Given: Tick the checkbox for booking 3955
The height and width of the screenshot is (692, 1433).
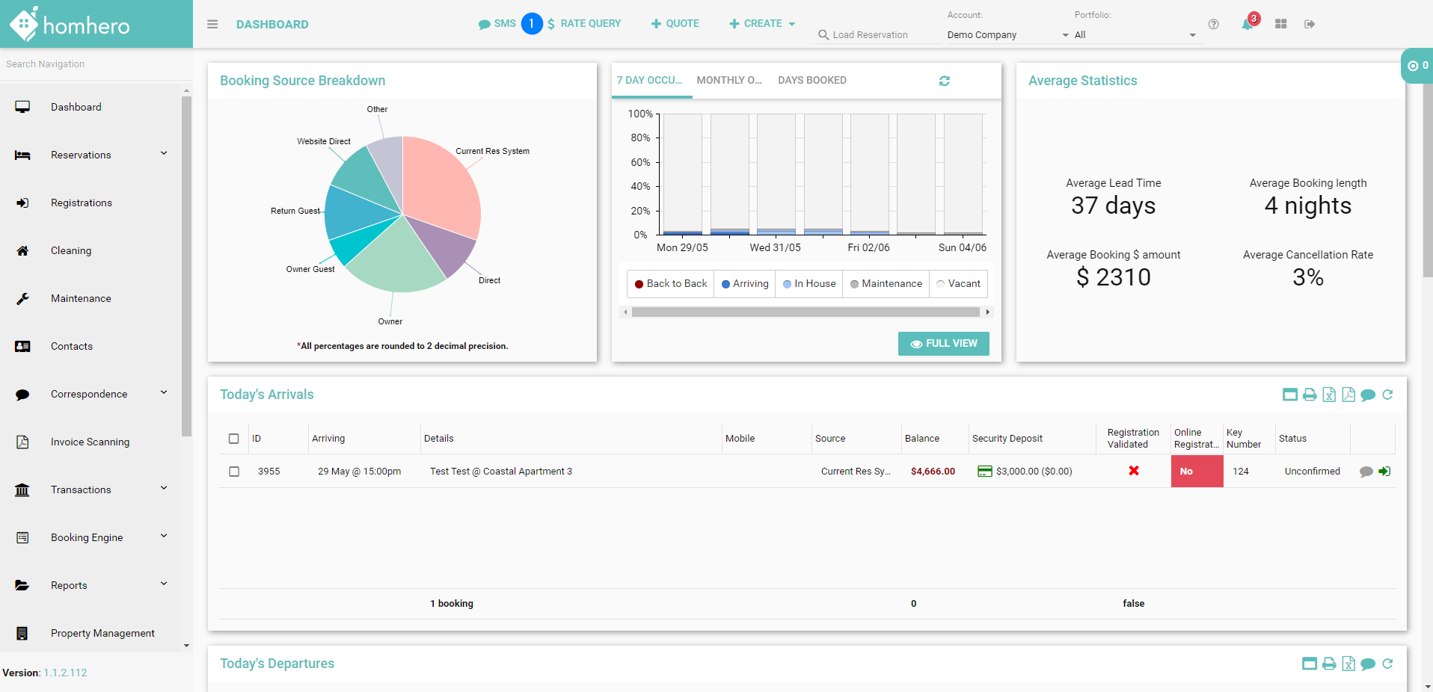Looking at the screenshot, I should click(234, 472).
